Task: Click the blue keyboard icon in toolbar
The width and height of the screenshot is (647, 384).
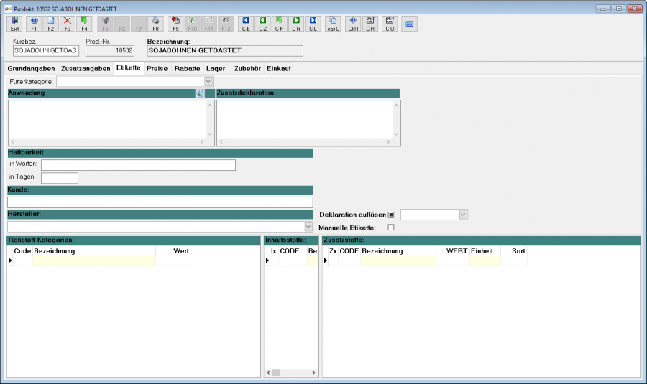Action: click(409, 24)
